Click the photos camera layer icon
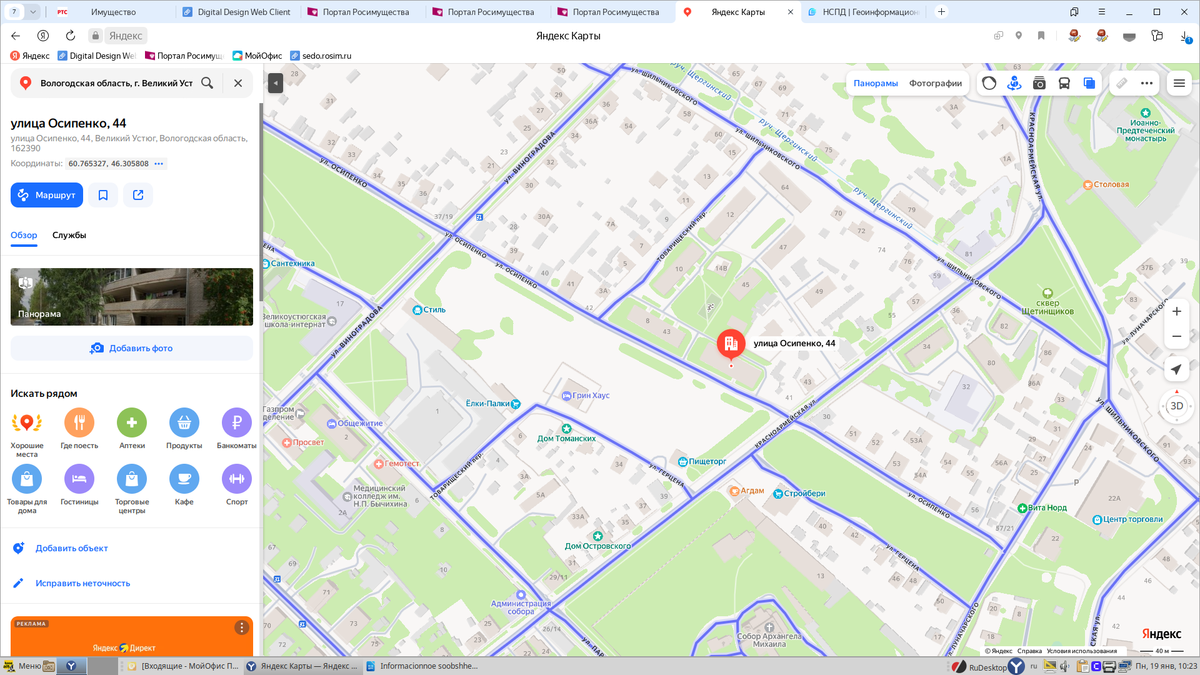Screen dimensions: 1200x675 pos(1039,83)
